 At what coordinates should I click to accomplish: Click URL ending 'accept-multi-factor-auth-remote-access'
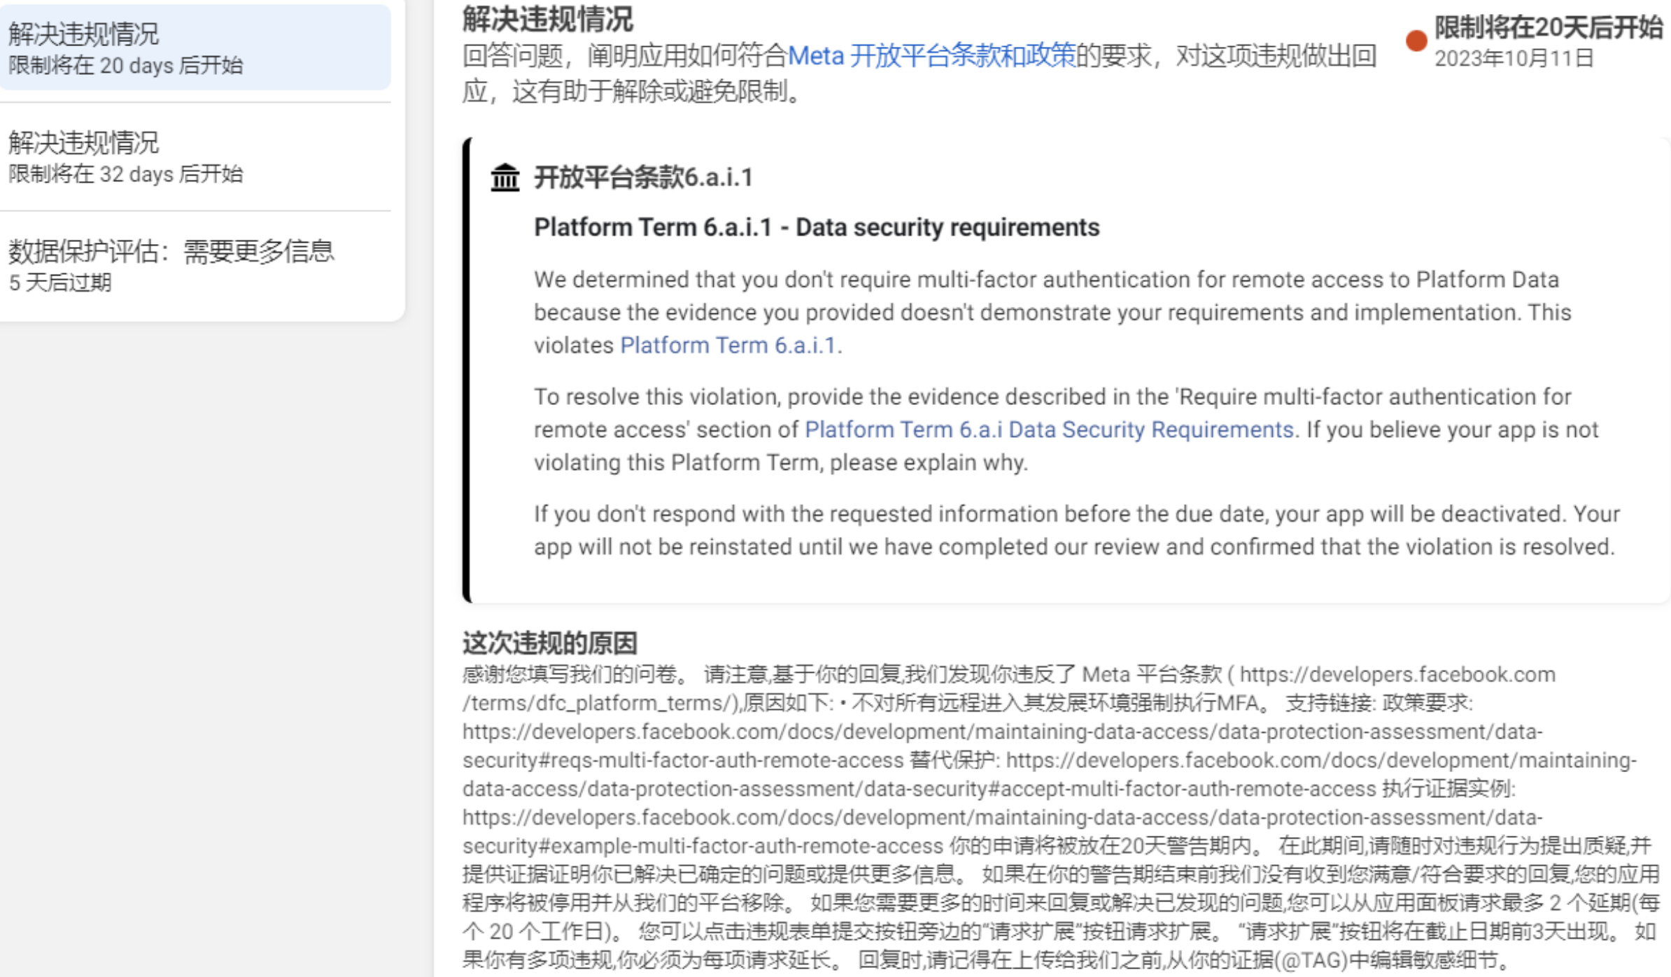click(x=1050, y=775)
